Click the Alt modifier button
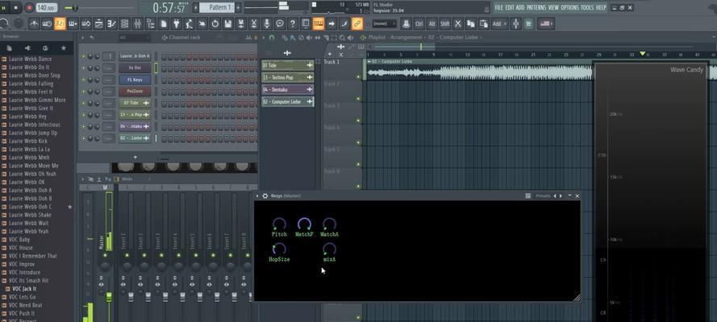 pyautogui.click(x=431, y=23)
